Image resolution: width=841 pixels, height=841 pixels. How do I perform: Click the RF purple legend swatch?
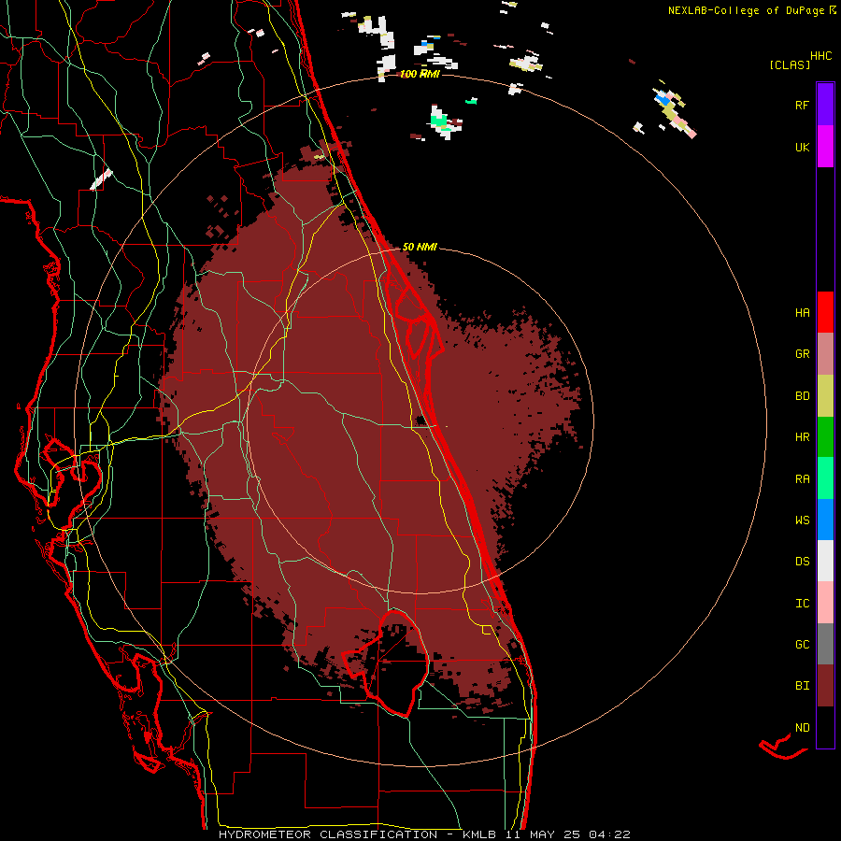click(x=825, y=104)
